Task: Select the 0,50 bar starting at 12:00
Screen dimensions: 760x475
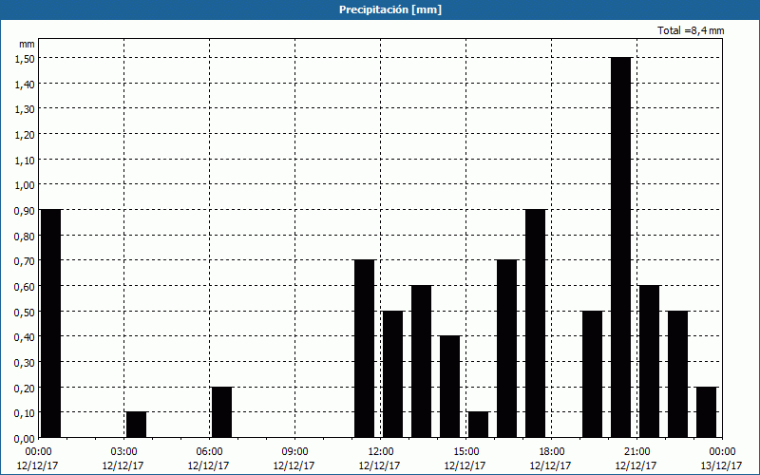Action: click(393, 374)
